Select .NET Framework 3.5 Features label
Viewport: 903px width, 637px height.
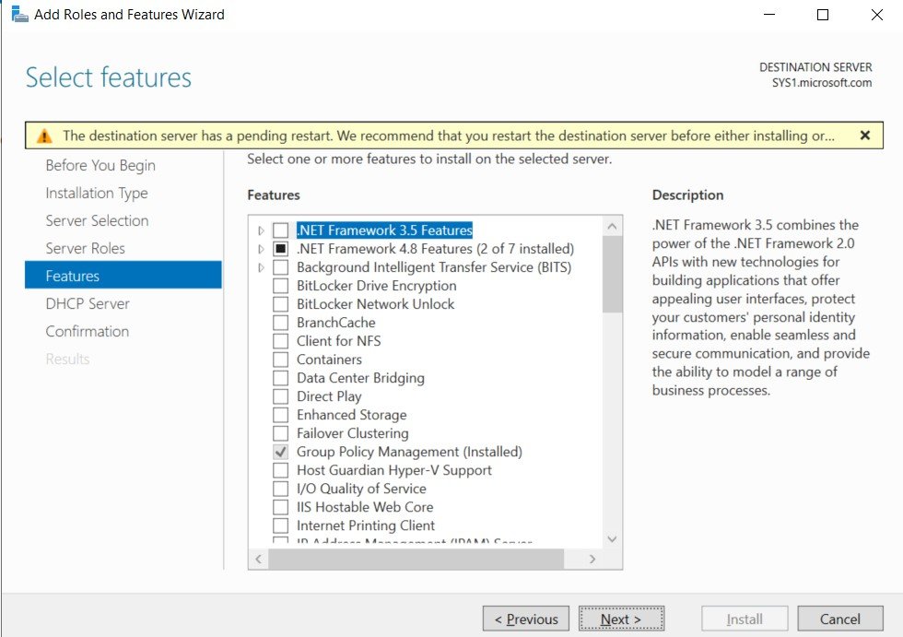coord(384,230)
